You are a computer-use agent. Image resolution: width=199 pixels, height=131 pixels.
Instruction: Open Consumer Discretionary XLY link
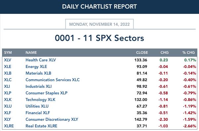52,119
